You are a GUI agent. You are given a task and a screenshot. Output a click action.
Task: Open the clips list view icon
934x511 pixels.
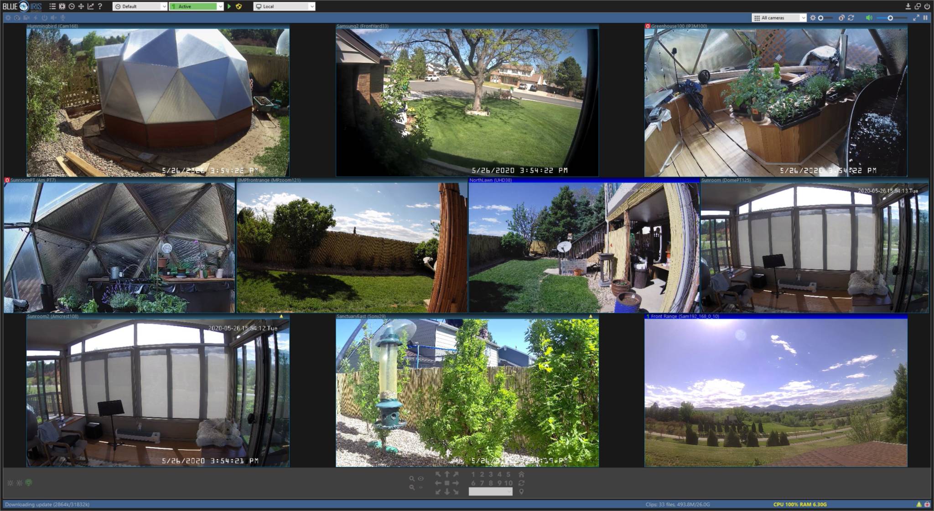(x=52, y=6)
